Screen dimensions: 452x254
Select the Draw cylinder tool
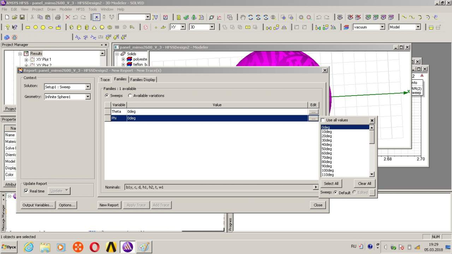pos(79,27)
